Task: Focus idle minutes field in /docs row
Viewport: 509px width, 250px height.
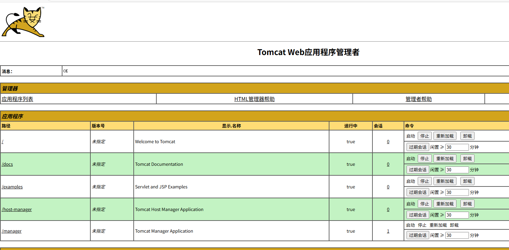Action: [457, 170]
